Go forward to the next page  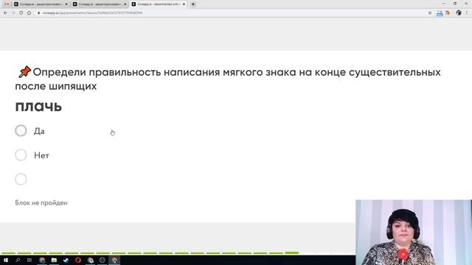click(13, 13)
